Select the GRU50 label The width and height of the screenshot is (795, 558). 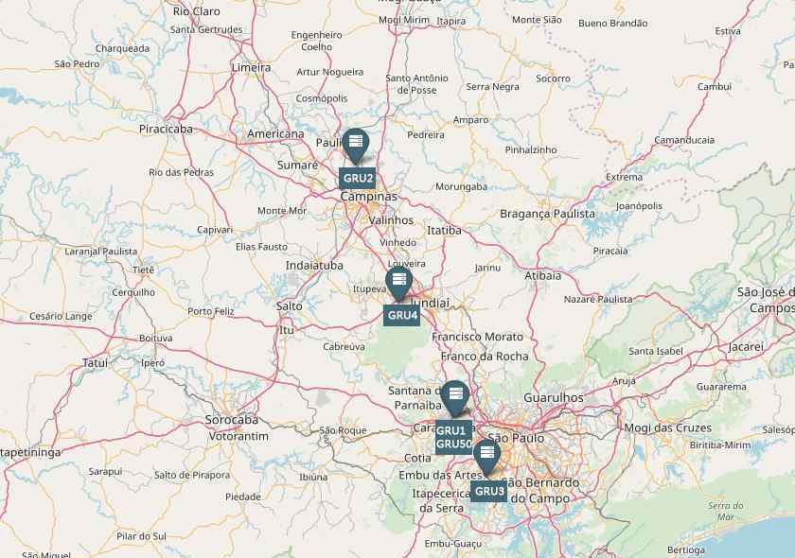coord(453,444)
